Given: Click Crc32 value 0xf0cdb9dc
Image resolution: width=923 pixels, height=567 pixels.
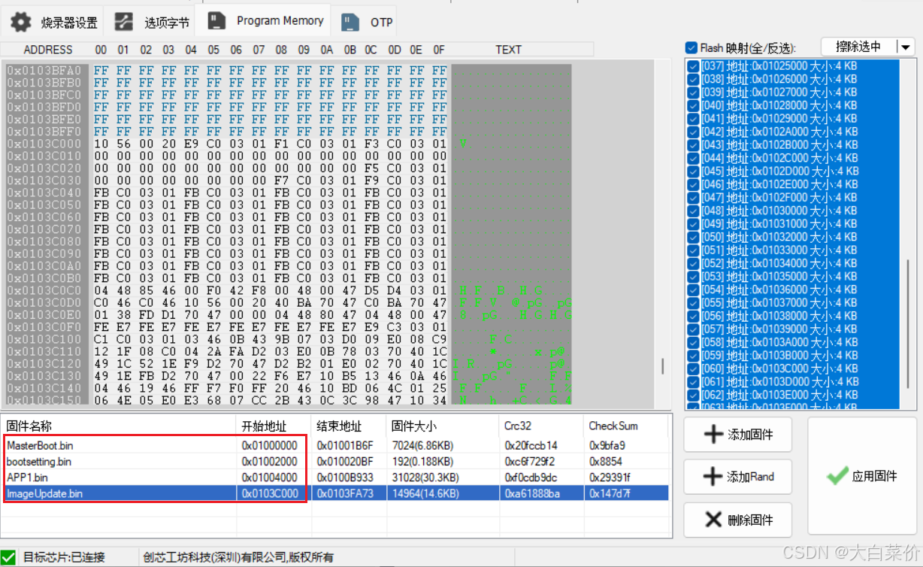Looking at the screenshot, I should coord(531,477).
